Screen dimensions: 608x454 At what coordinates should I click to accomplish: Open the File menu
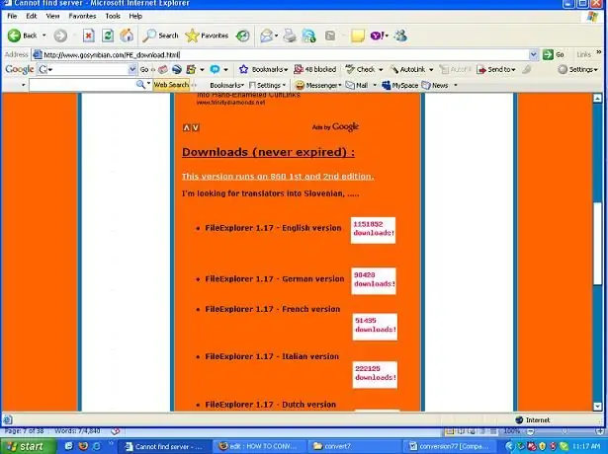[x=12, y=16]
